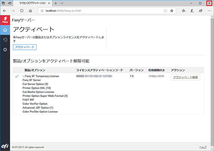Select the Printer Option XXL (10) item
The width and height of the screenshot is (214, 151).
point(37,88)
